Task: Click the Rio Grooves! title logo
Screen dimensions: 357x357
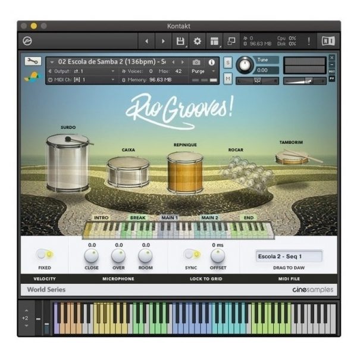Action: click(180, 111)
